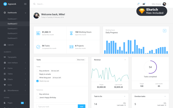The height and width of the screenshot is (108, 173).
Task: Click the Charts pie icon
Action: pos(5,79)
